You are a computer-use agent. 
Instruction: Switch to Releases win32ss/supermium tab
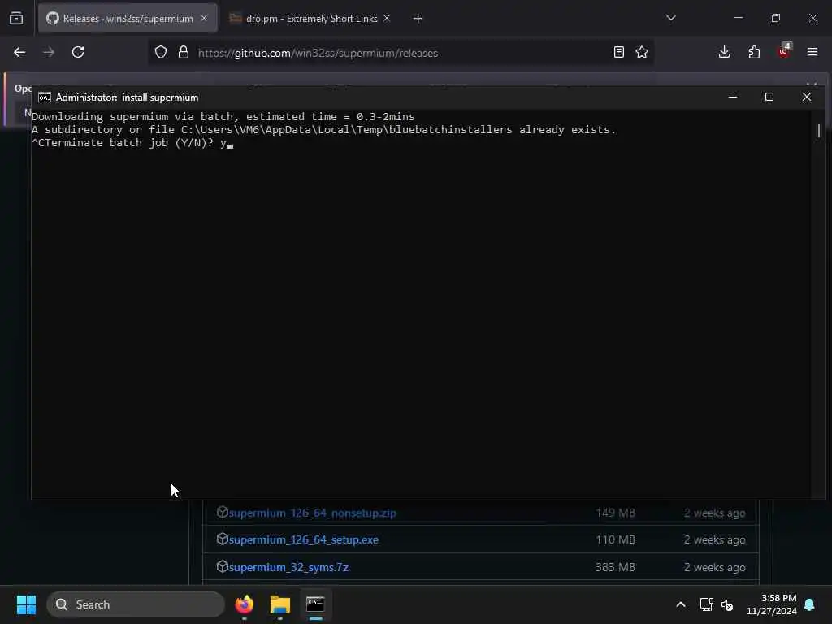coord(128,19)
